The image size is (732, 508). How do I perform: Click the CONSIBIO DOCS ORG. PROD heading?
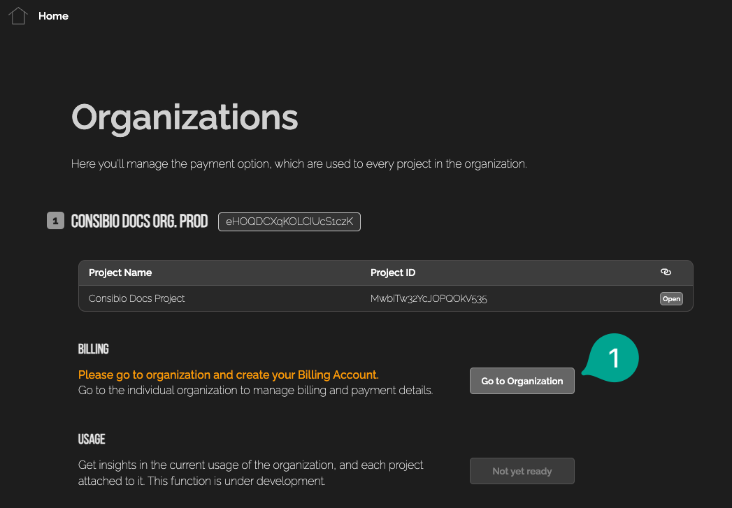pyautogui.click(x=140, y=221)
